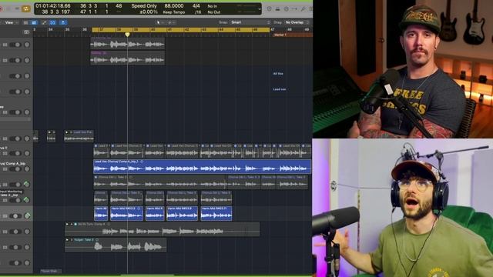Click the round icon after Lead Vox Chorus Comp A_bip_1

coord(142,162)
